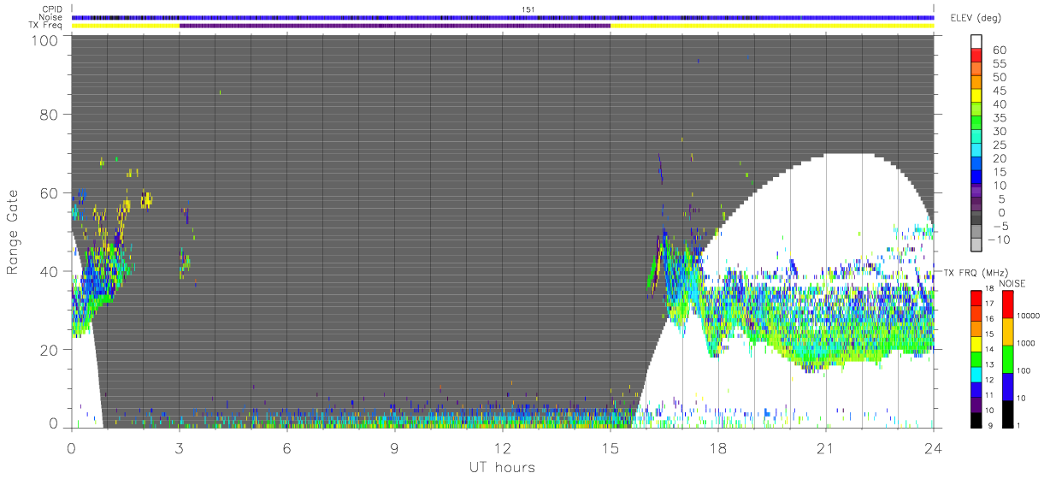
Task: Click the '60' tick on Range Gate axis
Action: 50,193
